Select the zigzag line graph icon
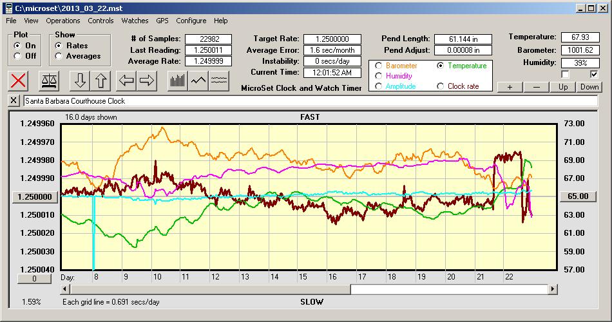Screen dimensions: 612x322 (198, 80)
